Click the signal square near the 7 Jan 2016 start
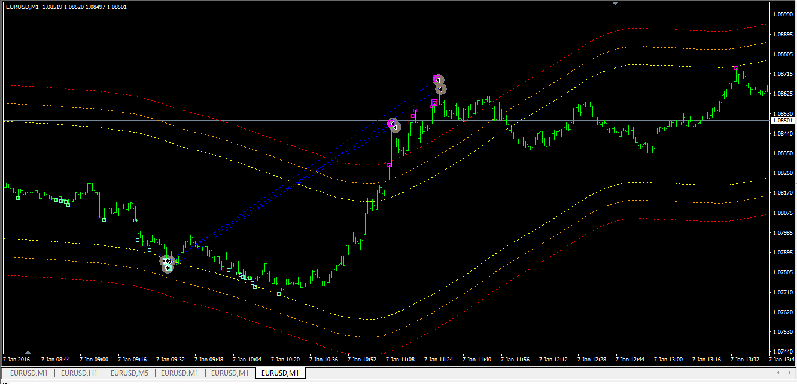This screenshot has width=797, height=384. (x=18, y=198)
